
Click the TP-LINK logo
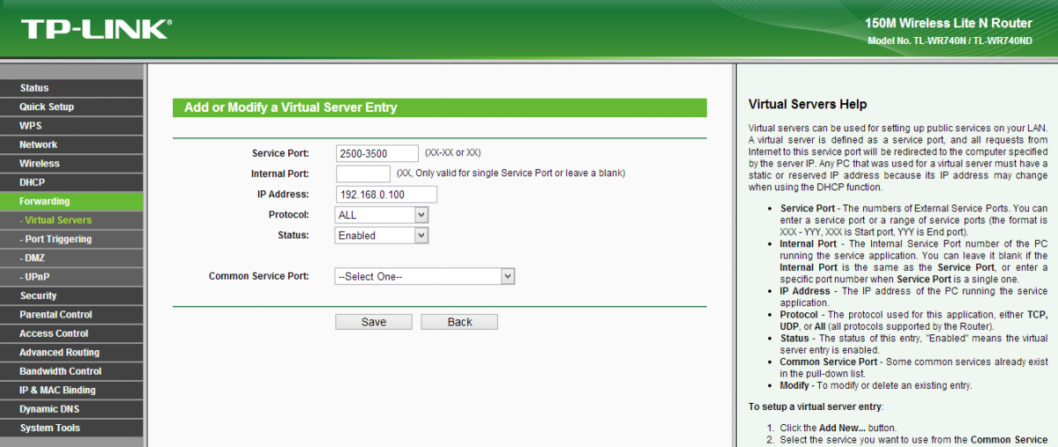click(x=94, y=29)
